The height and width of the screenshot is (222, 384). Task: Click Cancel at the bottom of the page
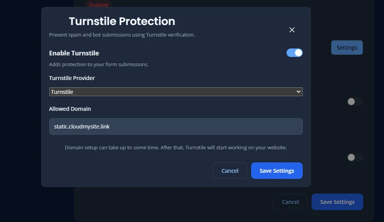click(290, 202)
